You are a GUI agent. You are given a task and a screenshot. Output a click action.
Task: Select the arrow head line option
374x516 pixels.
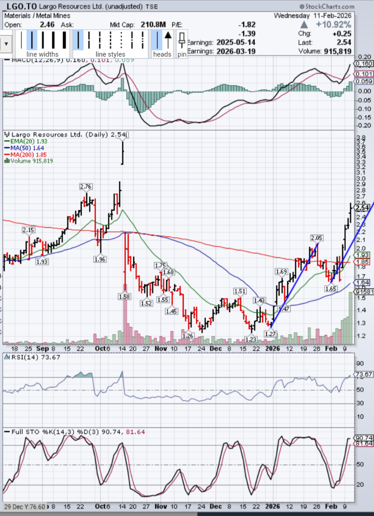tap(168, 40)
